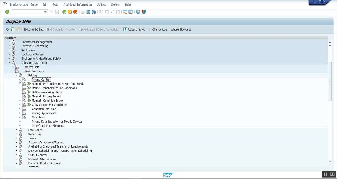The image size is (337, 179).
Task: Open the Utilities menu
Action: (x=101, y=4)
